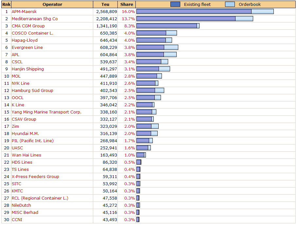Open the Hyundai M.M. link

[x=25, y=134]
